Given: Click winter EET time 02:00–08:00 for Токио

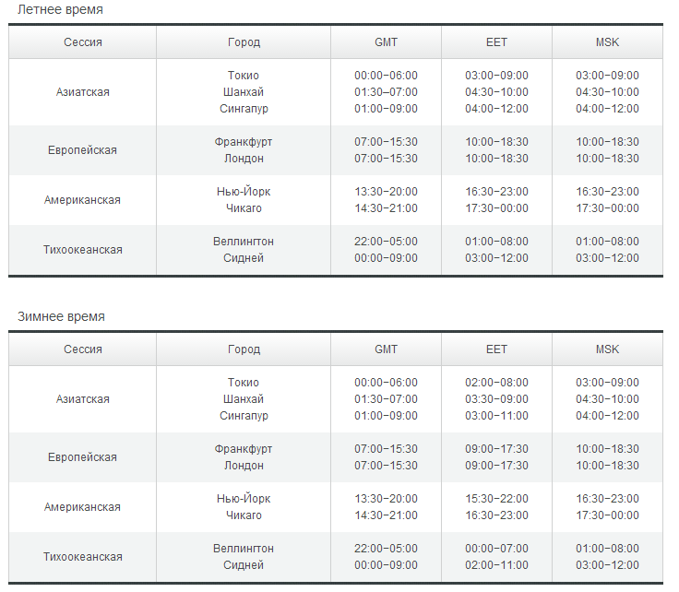Looking at the screenshot, I should pyautogui.click(x=496, y=383).
